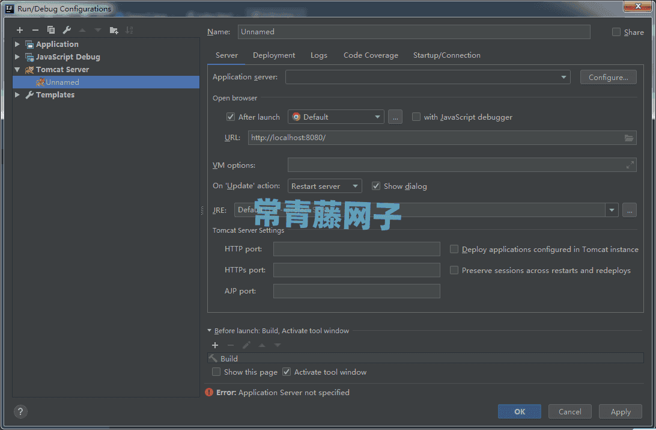Click the VM options input field
This screenshot has height=430, width=656.
pyautogui.click(x=463, y=165)
